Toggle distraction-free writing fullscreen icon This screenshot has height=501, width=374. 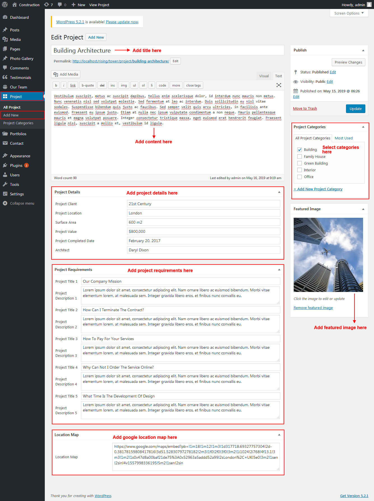279,85
